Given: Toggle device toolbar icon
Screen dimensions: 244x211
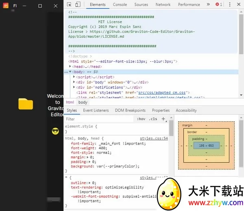Looking at the screenshot, I should coord(78,4).
